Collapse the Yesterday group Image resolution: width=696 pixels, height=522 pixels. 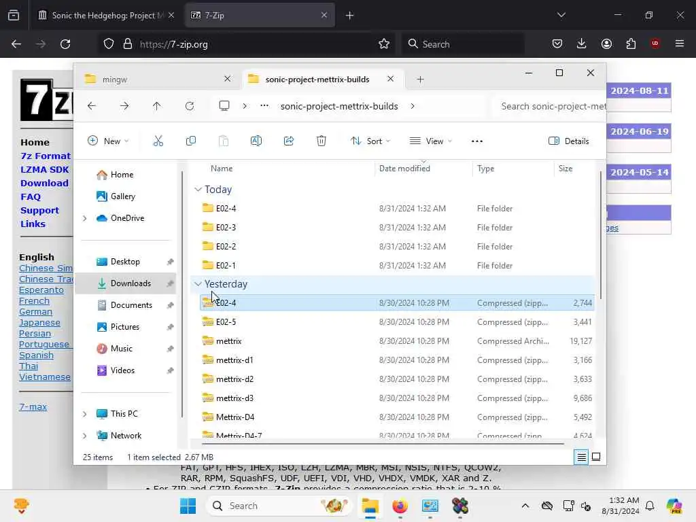coord(198,284)
